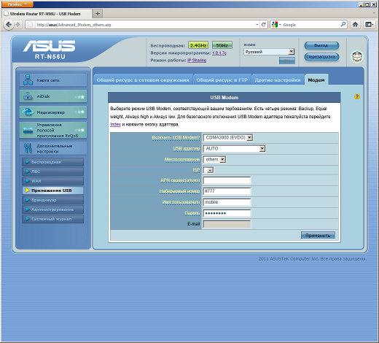Open the IP Sharing mode link
Viewport: 379px width, 343px height.
pos(197,60)
